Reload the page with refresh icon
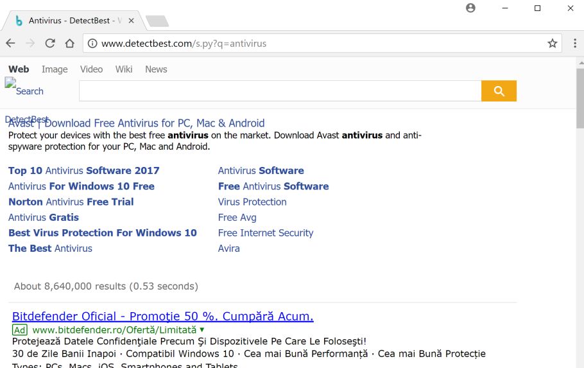This screenshot has width=584, height=368. [50, 44]
